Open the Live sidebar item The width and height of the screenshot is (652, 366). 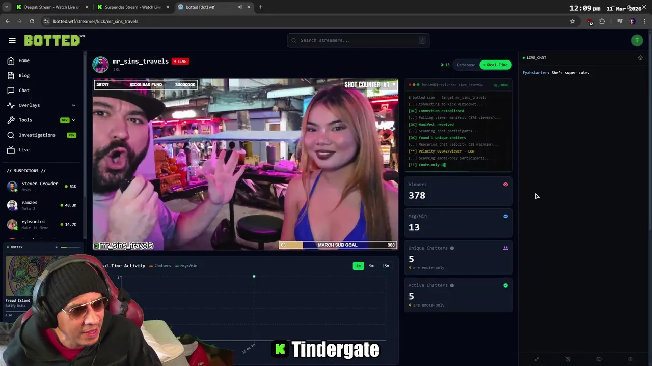(41, 150)
